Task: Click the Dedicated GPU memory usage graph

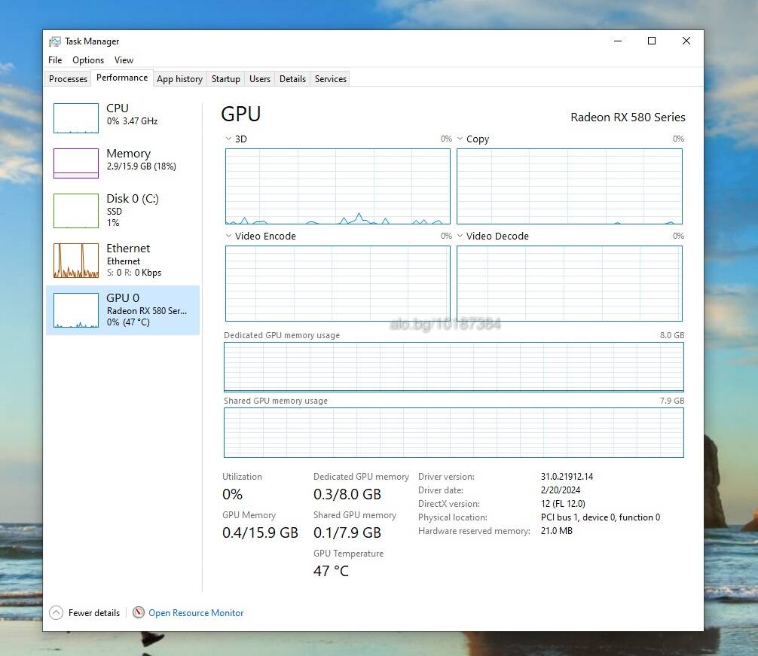Action: pyautogui.click(x=454, y=367)
